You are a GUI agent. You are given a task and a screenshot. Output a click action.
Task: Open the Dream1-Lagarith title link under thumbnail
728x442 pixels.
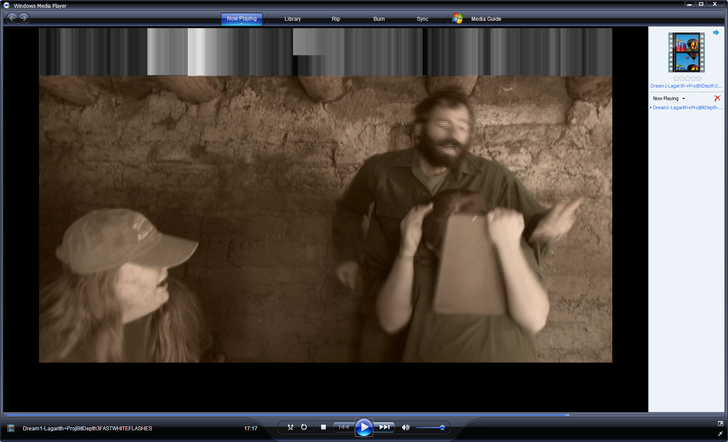686,86
